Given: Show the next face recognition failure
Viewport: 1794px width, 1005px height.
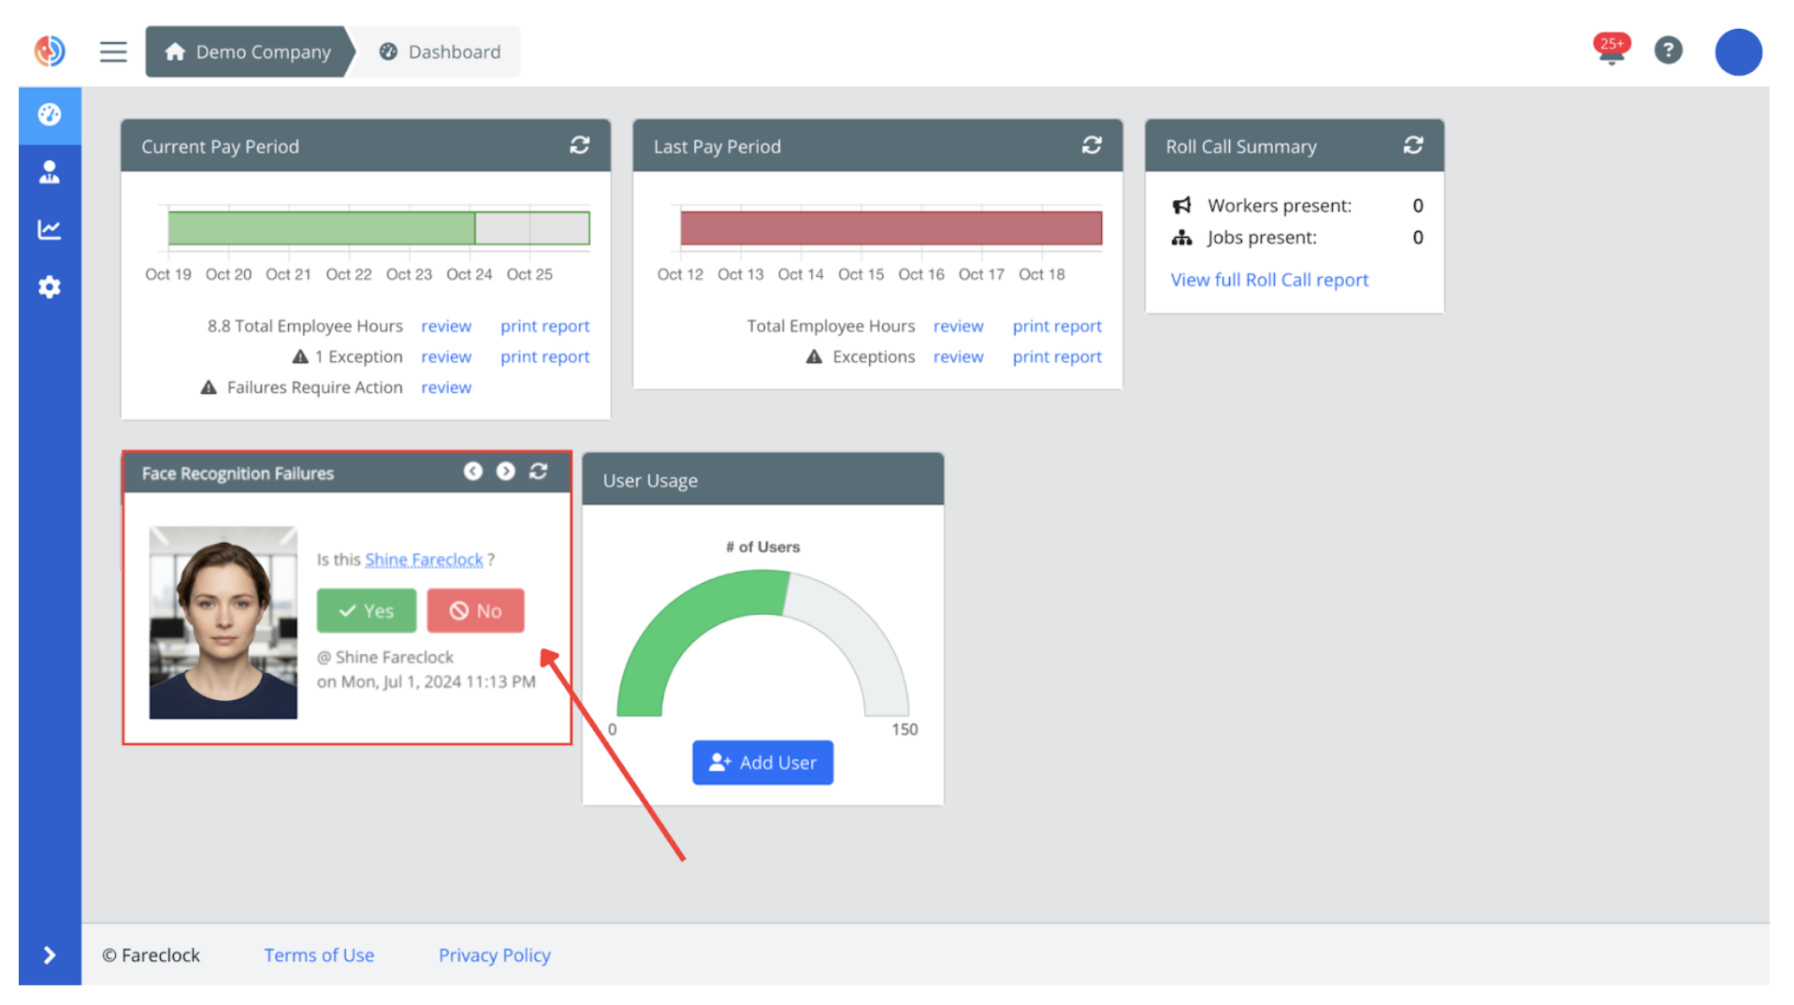Looking at the screenshot, I should [506, 472].
